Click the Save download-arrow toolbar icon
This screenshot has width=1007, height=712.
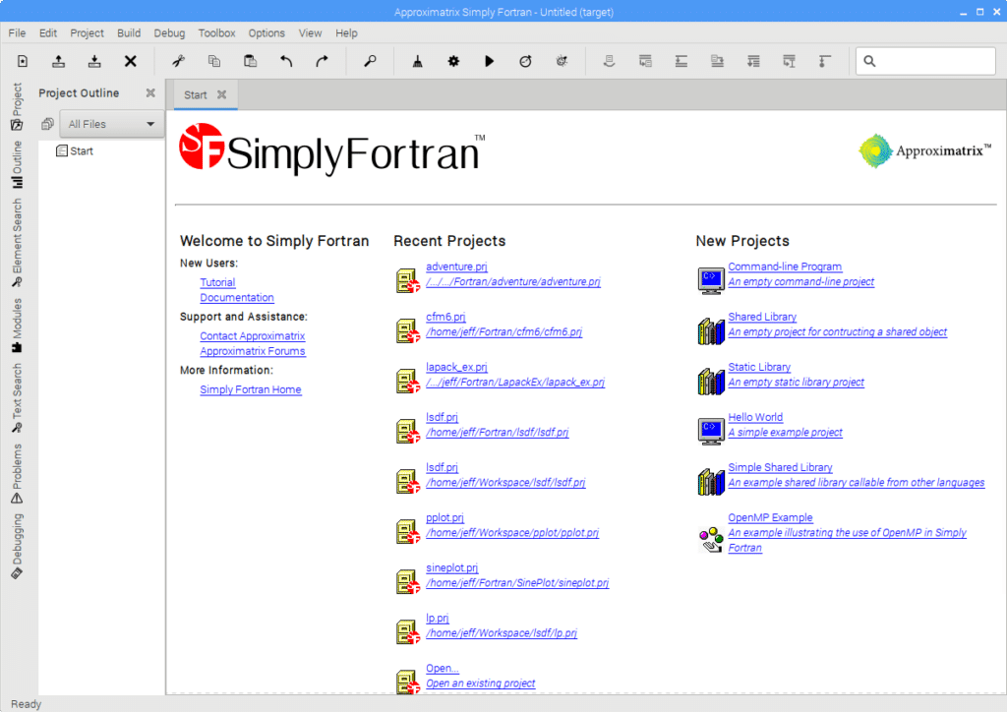(94, 61)
